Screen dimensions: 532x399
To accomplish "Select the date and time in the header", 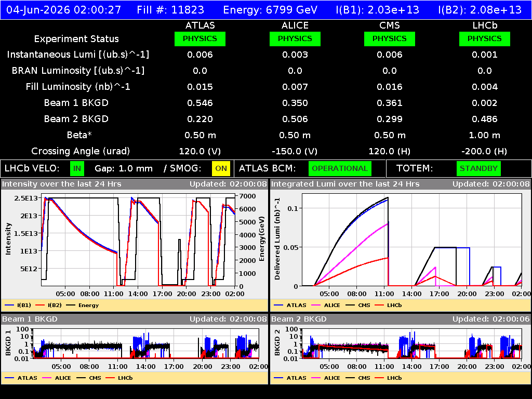I will tap(63, 9).
